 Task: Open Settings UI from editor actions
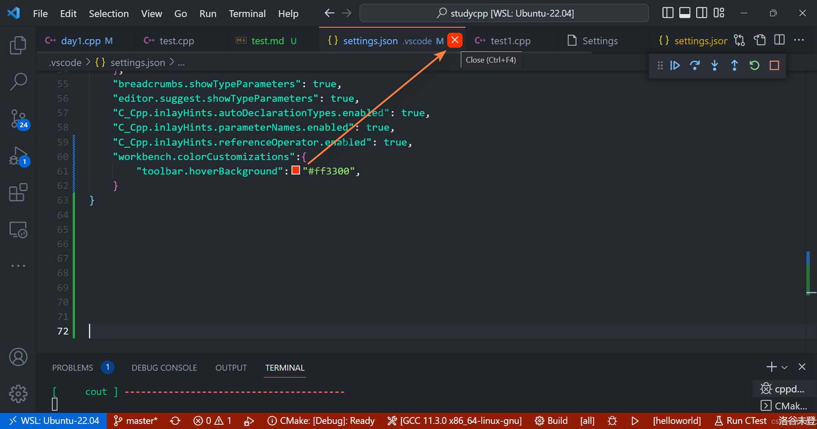coord(760,40)
